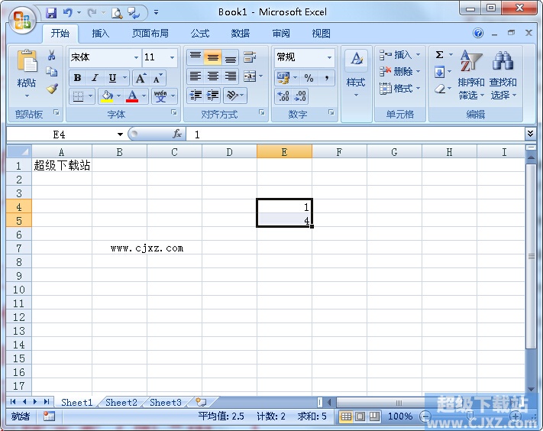Insert AutoSum with the sigma icon
Viewport: 543px width, 431px height.
pyautogui.click(x=439, y=55)
